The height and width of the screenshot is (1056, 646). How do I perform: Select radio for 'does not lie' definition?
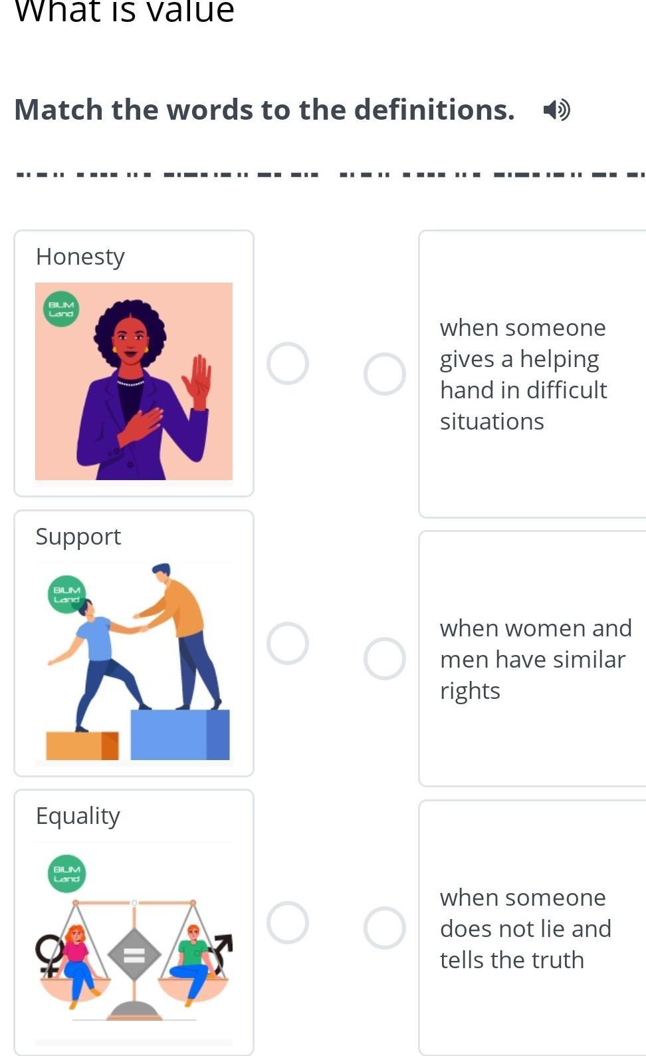pos(384,928)
